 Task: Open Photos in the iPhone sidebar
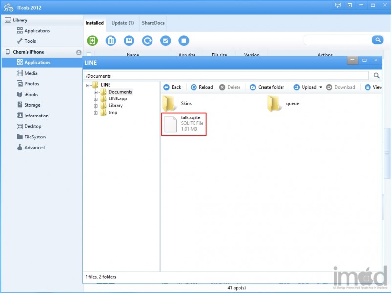pos(31,84)
